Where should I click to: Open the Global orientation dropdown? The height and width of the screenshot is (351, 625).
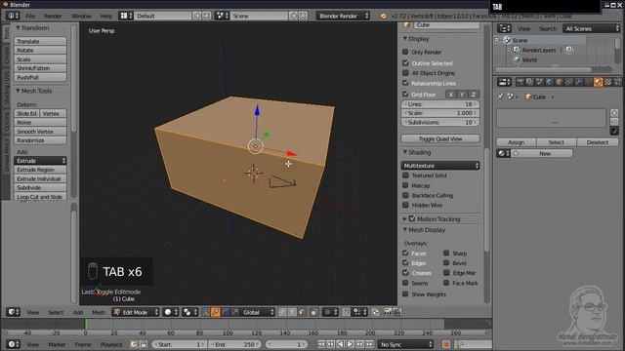258,312
